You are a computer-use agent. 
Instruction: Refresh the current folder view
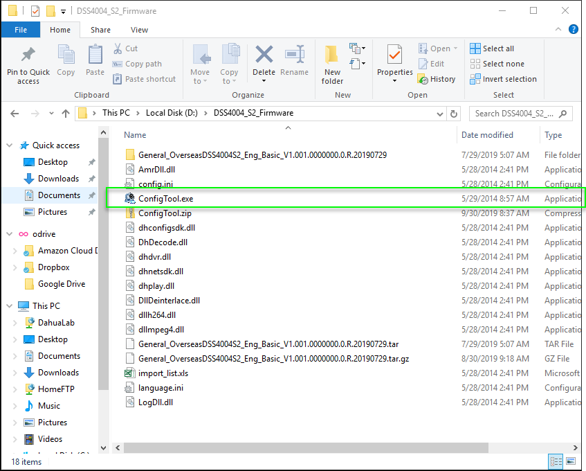tap(454, 114)
